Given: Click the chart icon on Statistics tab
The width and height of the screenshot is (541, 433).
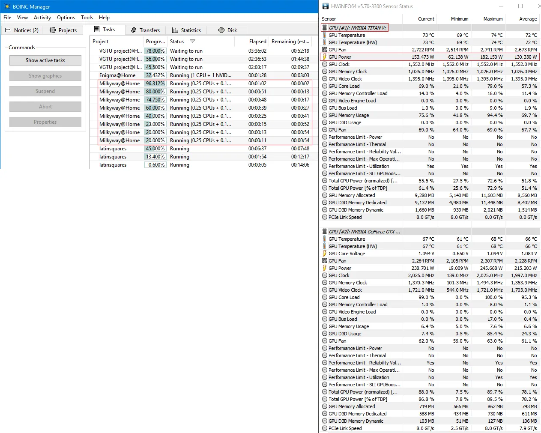Looking at the screenshot, I should tap(175, 30).
